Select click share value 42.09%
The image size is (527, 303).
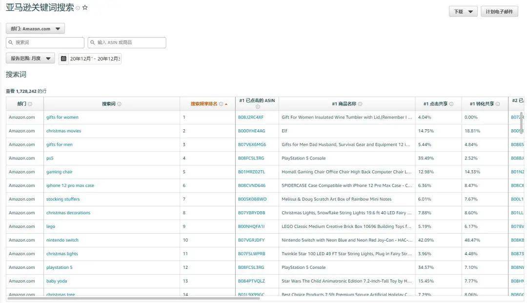pyautogui.click(x=426, y=240)
